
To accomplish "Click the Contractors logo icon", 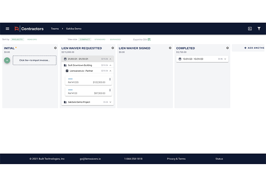I will 17,28.
